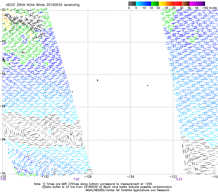Click note 'Data buffer is 22 hrs from 20160530'
The height and width of the screenshot is (192, 218).
(x=71, y=187)
